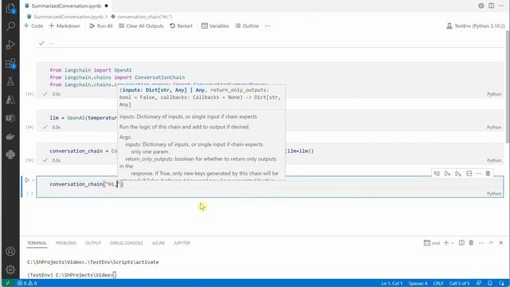
Task: Change indentation via Spaces: 4
Action: click(418, 283)
